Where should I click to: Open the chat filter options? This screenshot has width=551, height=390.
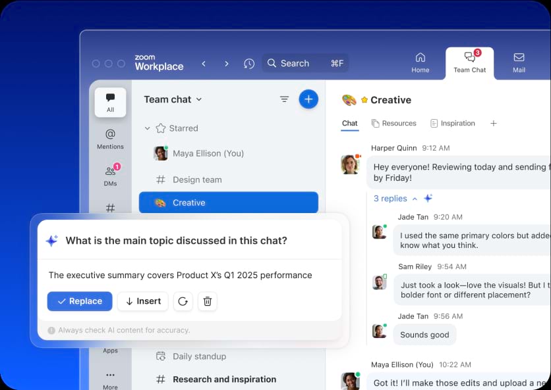coord(284,99)
